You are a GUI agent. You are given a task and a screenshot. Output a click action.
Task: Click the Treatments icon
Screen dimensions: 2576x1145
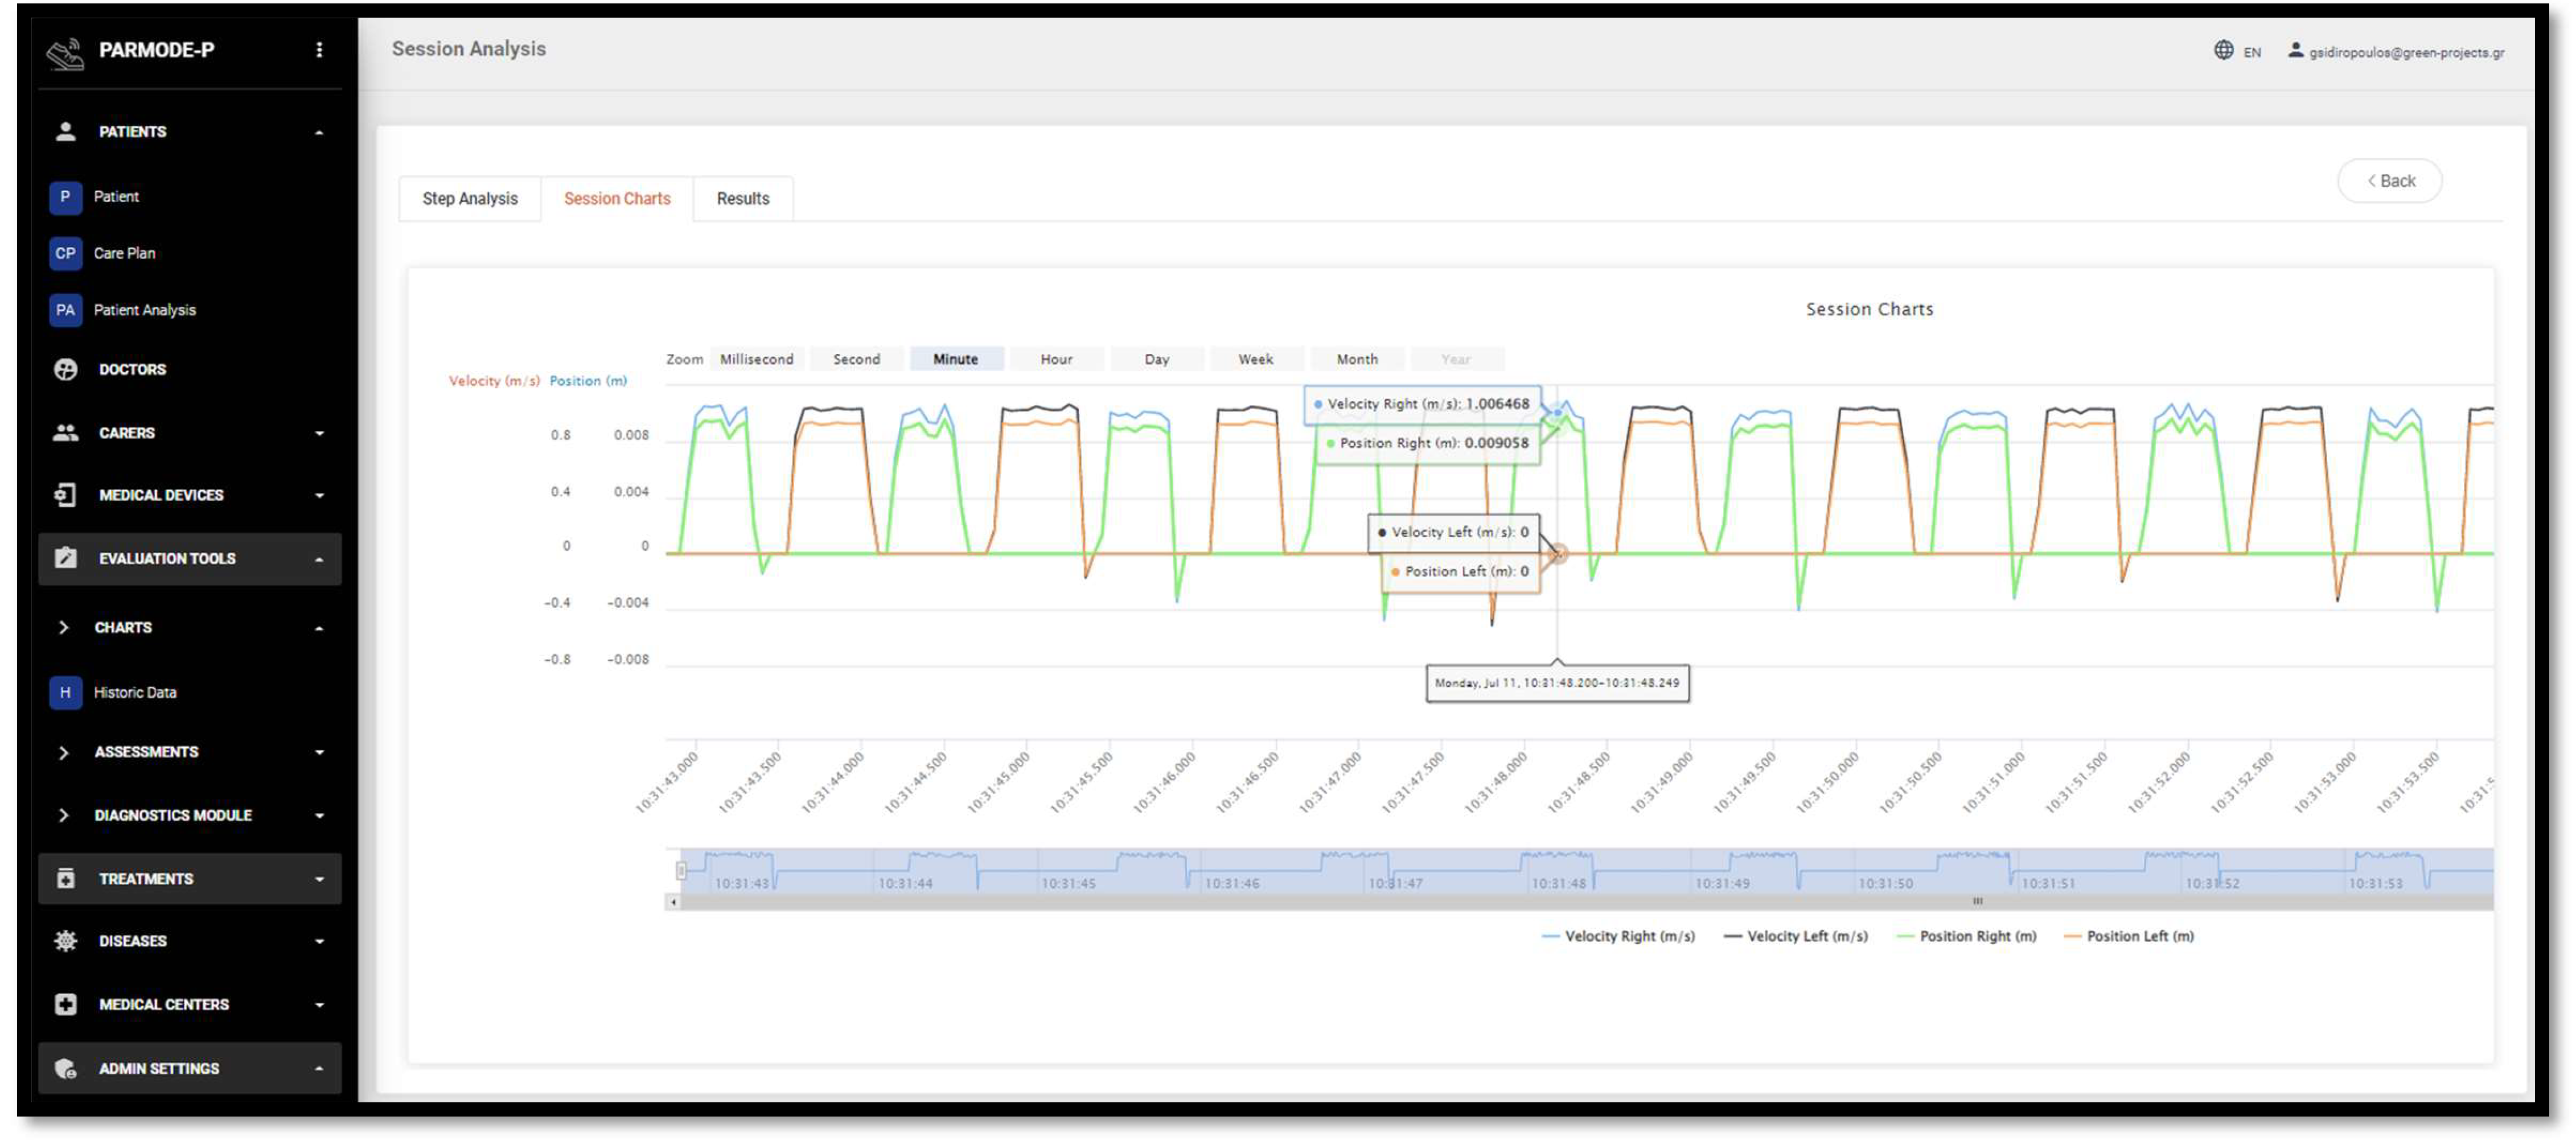click(66, 879)
